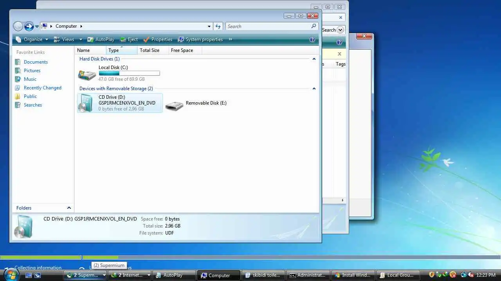Open the Views dropdown arrow
The height and width of the screenshot is (281, 501).
81,39
